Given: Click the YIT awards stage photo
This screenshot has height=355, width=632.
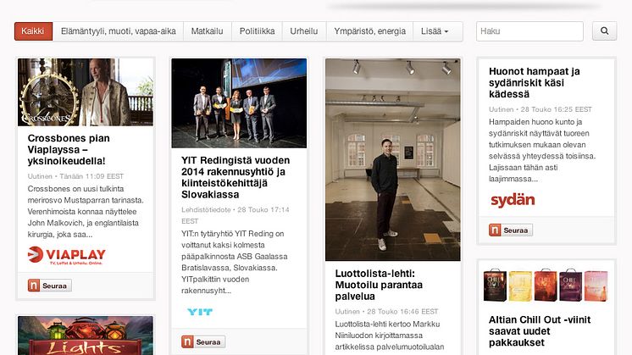Looking at the screenshot, I should click(x=239, y=103).
